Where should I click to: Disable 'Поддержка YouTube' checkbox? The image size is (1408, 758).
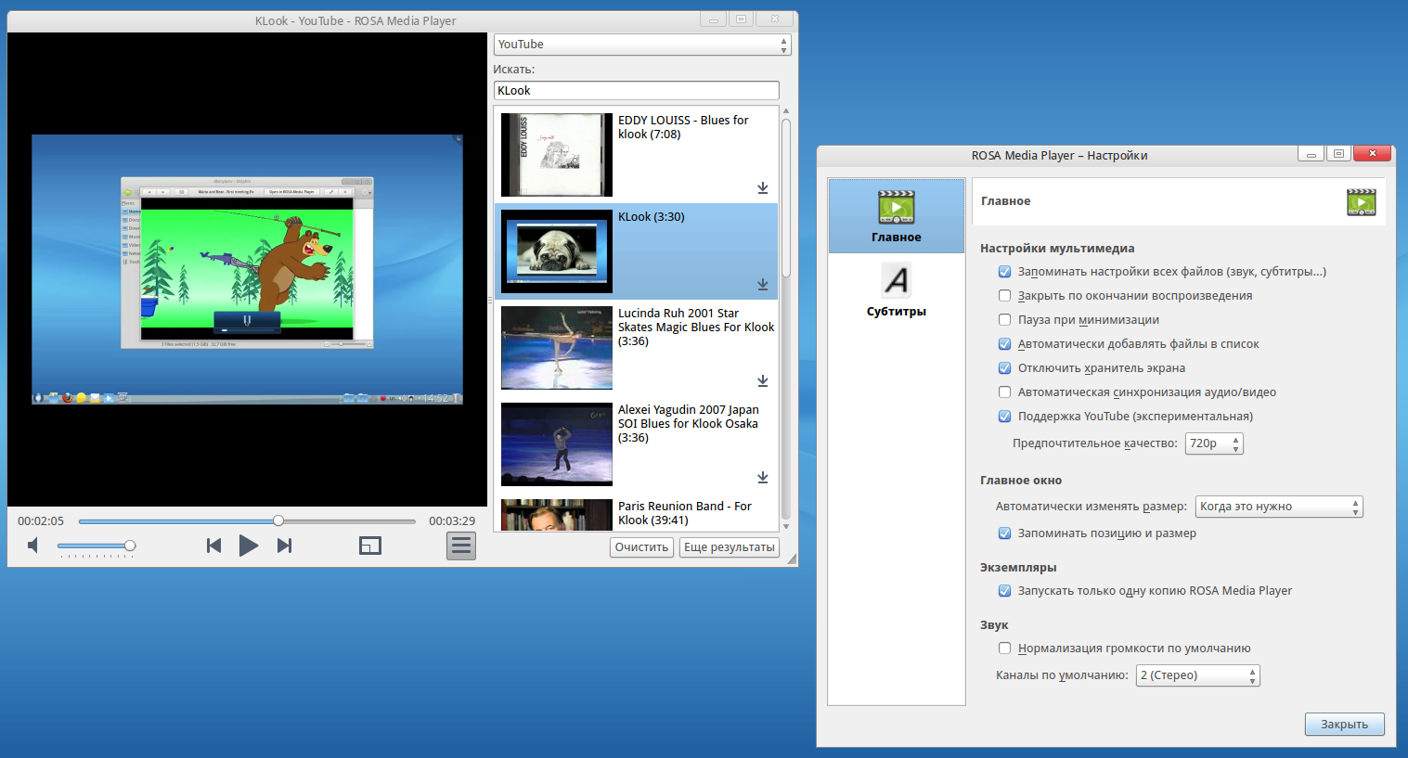click(1004, 417)
